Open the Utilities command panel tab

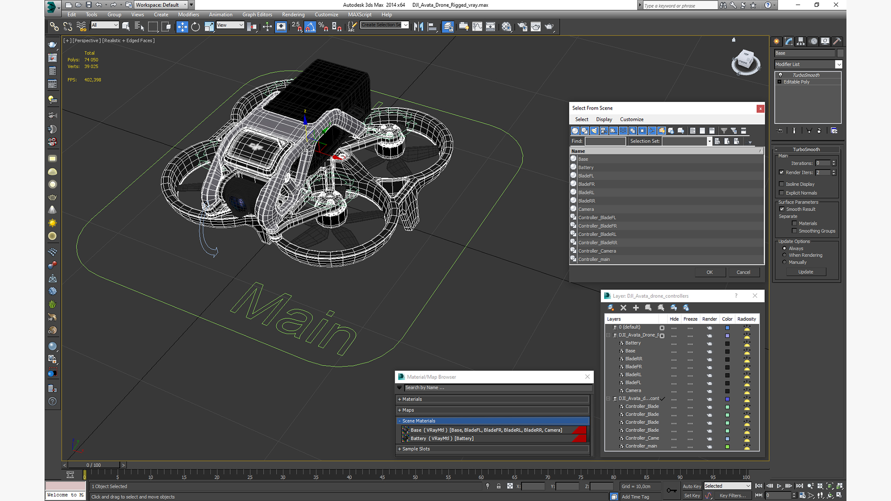point(837,41)
